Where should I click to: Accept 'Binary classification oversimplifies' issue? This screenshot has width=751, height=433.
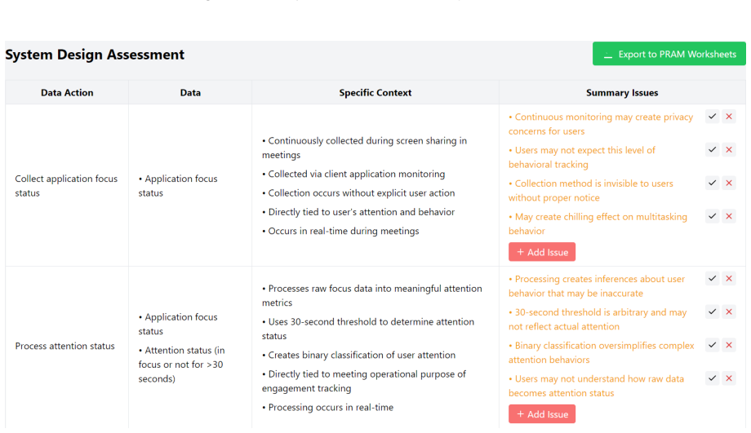712,345
